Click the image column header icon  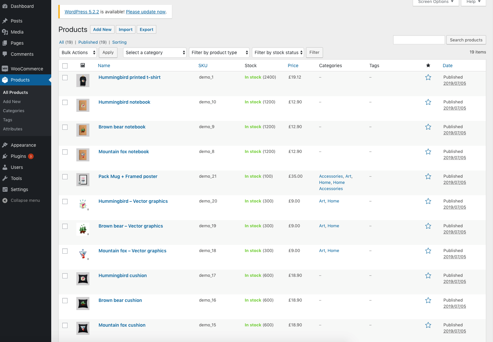coord(83,66)
